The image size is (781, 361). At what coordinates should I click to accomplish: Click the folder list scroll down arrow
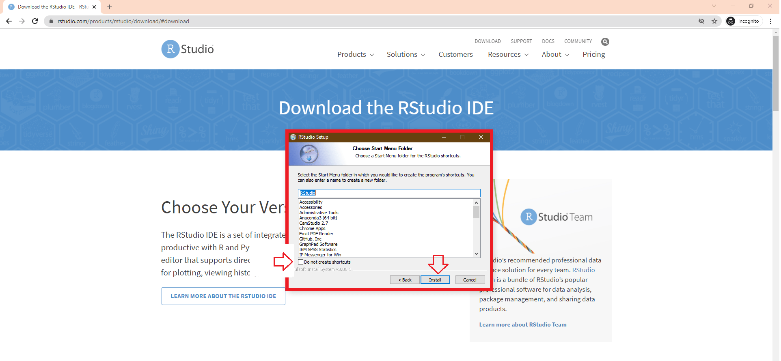point(476,254)
